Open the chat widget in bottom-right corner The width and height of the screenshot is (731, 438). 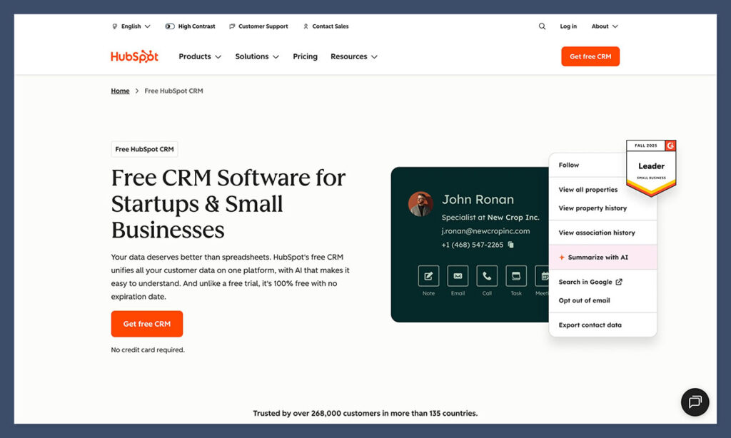coord(695,402)
